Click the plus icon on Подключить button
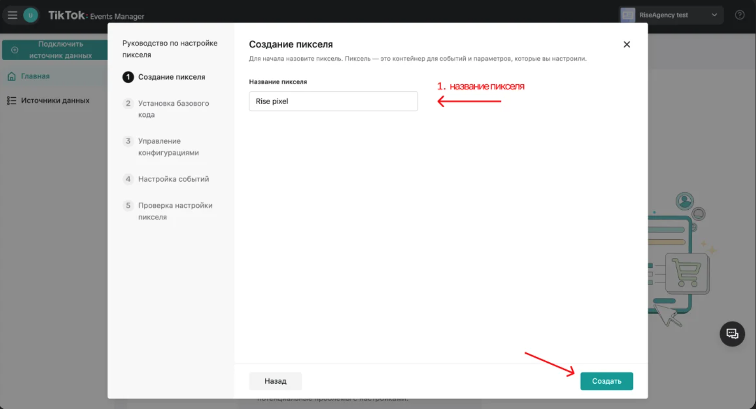Image resolution: width=756 pixels, height=409 pixels. pyautogui.click(x=15, y=50)
